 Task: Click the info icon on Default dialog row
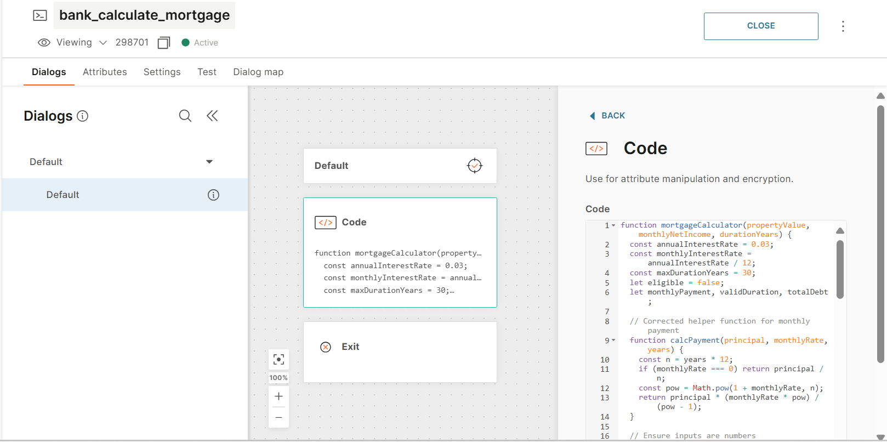click(x=213, y=195)
